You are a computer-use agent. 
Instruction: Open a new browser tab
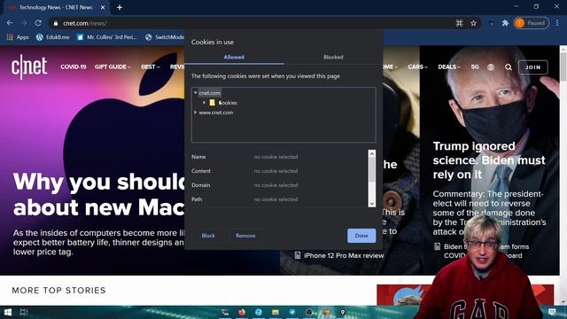tap(120, 7)
